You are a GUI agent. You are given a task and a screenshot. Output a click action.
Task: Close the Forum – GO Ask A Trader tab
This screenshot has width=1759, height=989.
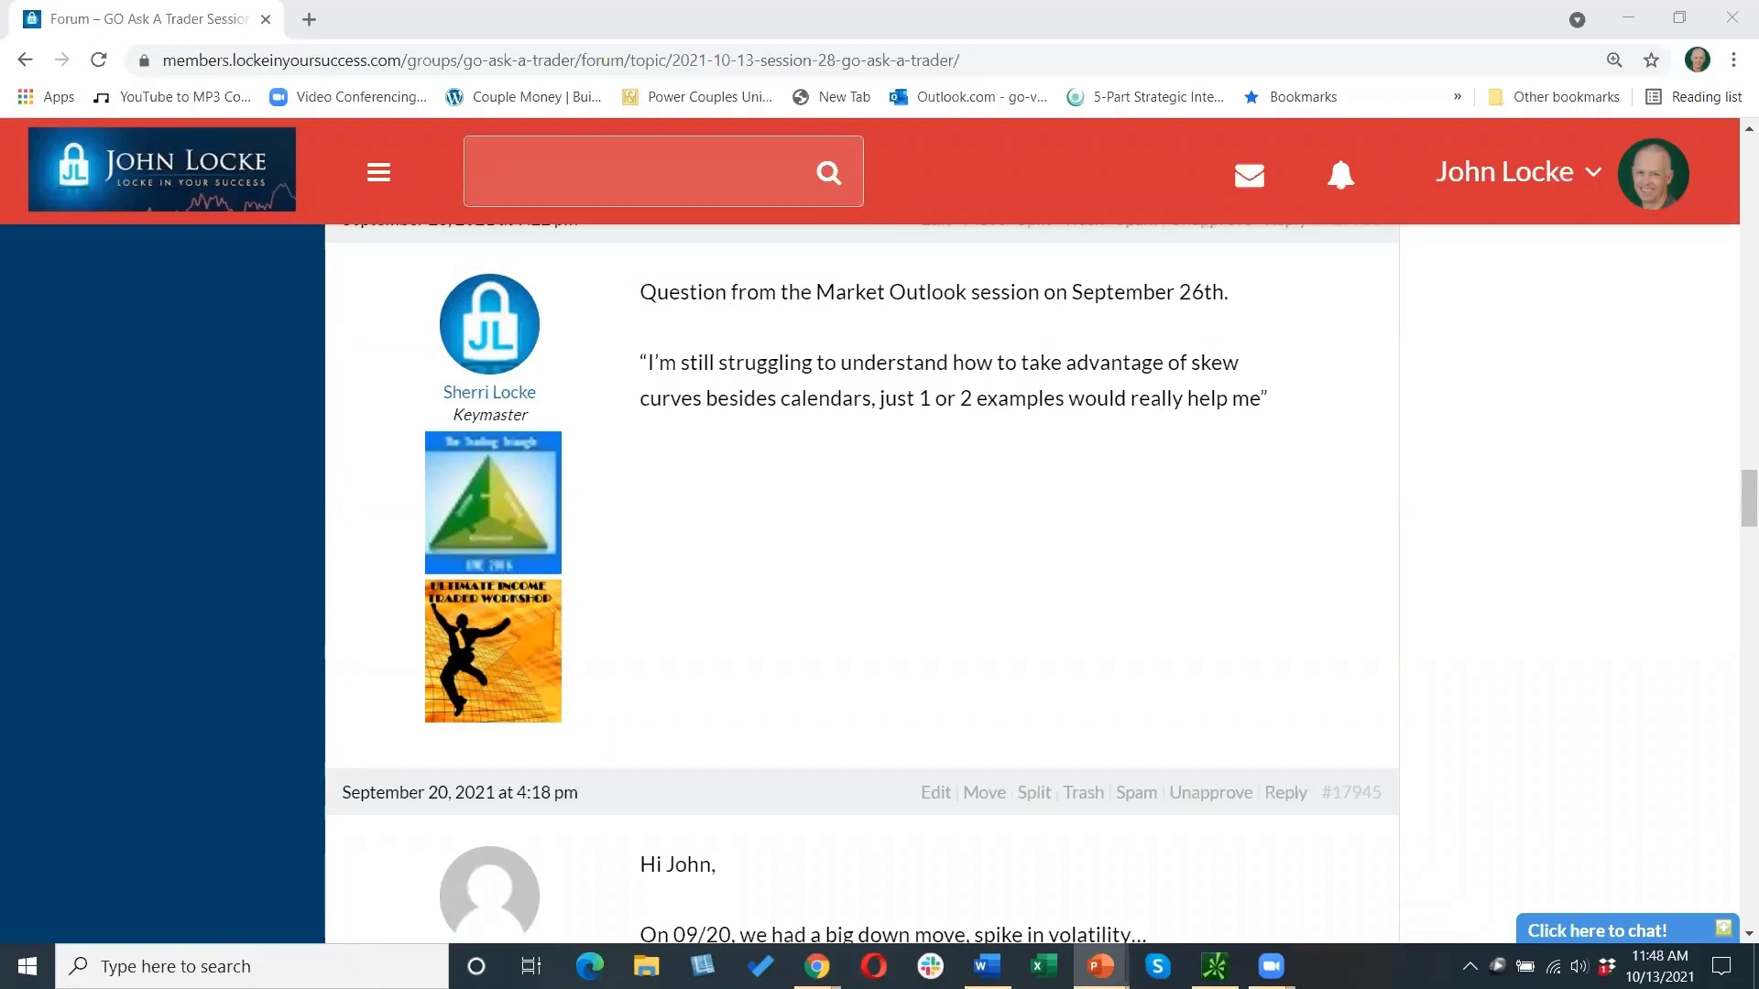[x=266, y=19]
